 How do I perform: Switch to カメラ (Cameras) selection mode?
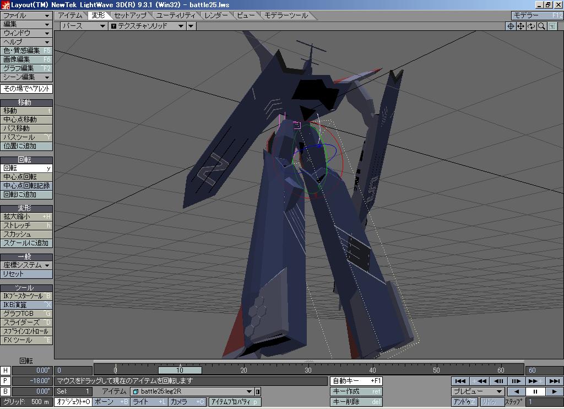pos(187,402)
